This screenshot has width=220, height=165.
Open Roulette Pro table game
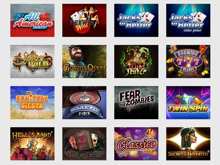coord(84,103)
